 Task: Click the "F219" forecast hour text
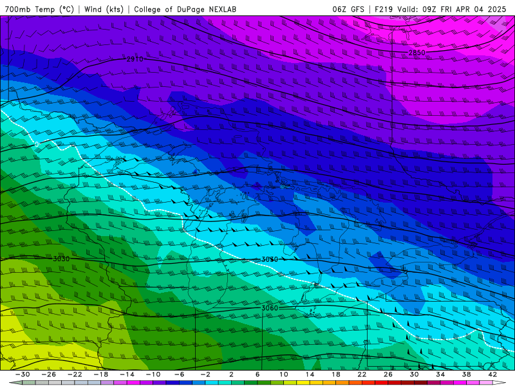[x=384, y=9]
